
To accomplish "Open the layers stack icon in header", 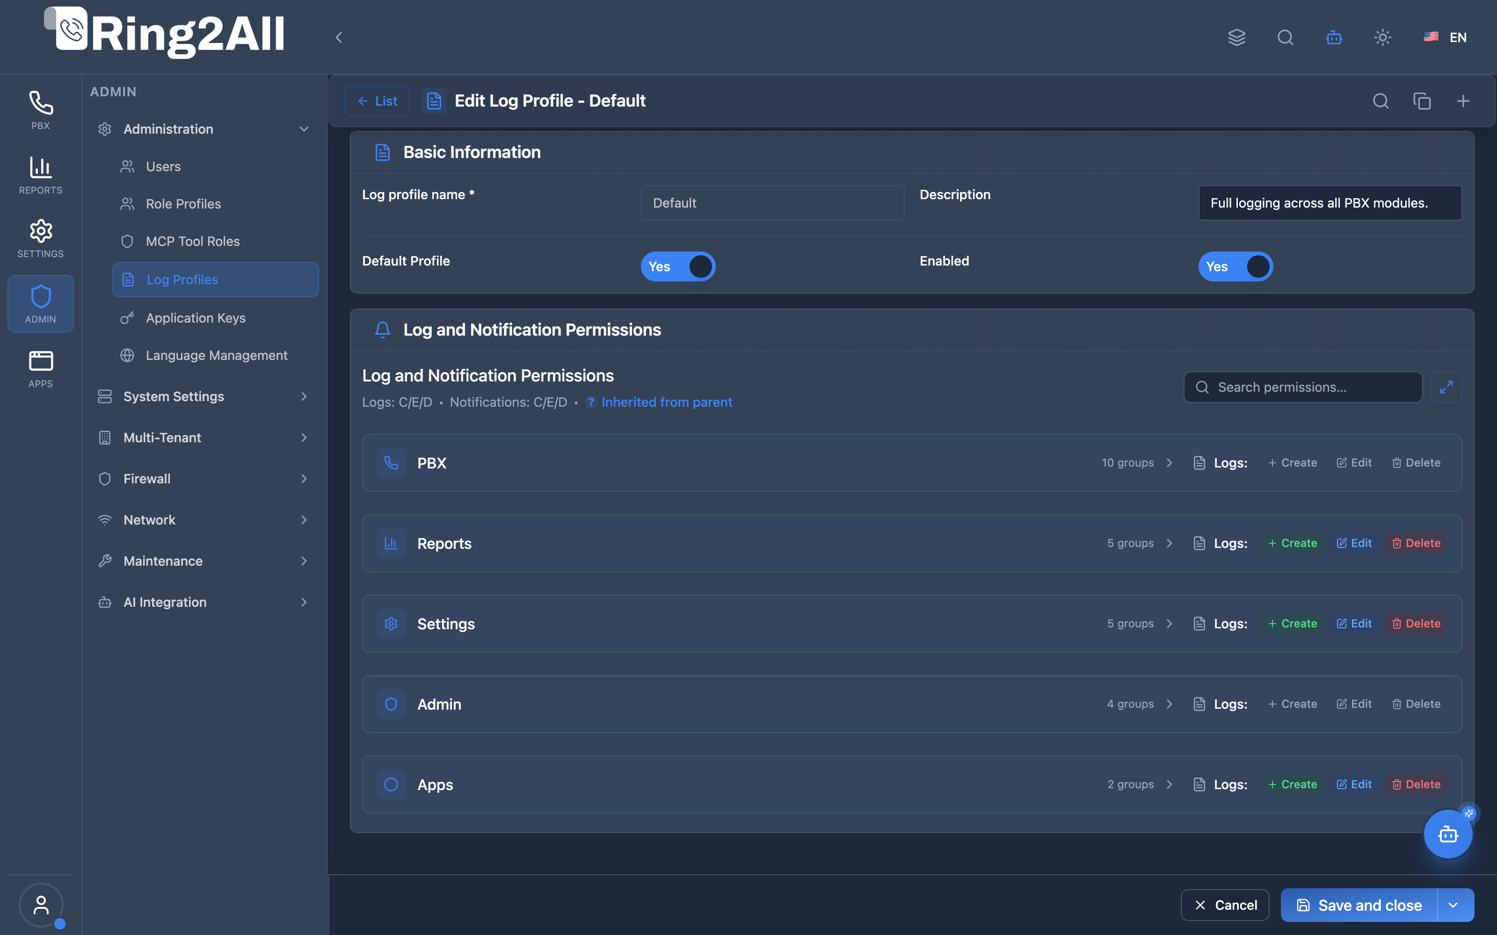I will pos(1236,38).
